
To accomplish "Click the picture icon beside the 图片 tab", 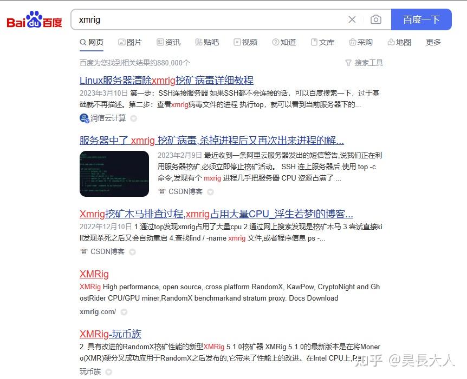I will (x=121, y=42).
